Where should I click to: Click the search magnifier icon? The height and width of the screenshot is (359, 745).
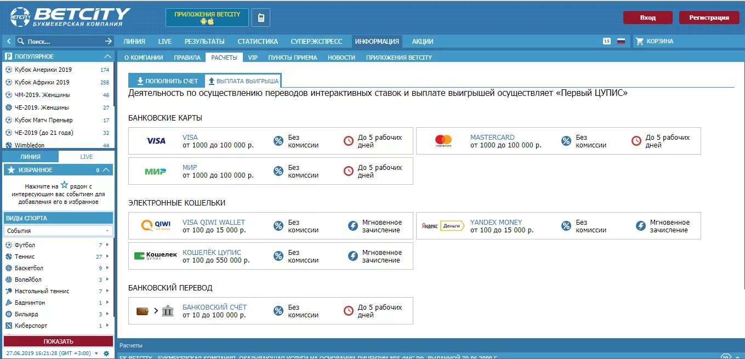[x=21, y=41]
